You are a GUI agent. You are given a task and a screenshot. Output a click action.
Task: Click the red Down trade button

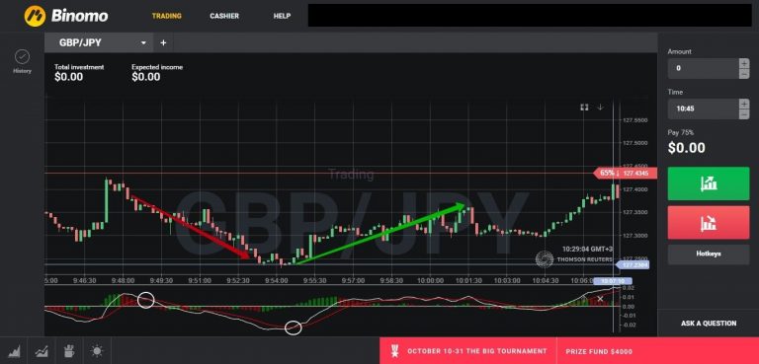[709, 223]
